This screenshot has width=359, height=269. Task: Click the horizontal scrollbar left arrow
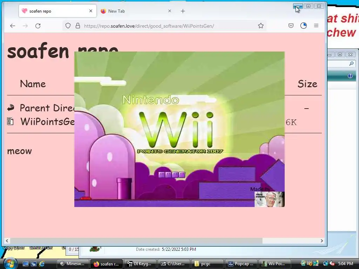coord(7,241)
